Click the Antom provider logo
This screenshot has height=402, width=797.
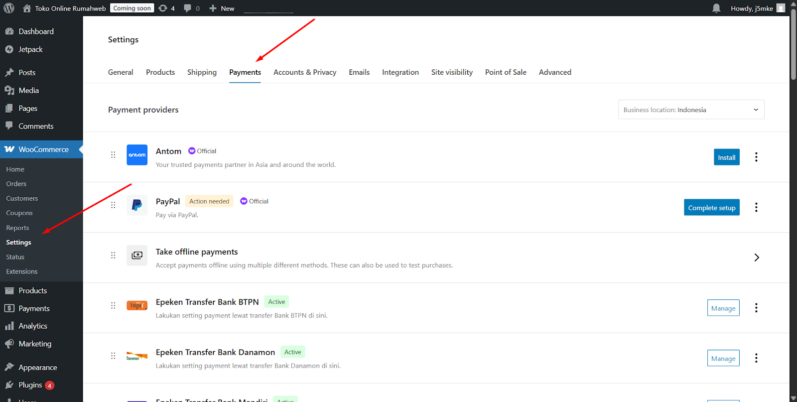137,155
